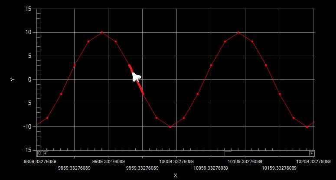Select the trough data point before 10009.33276089
Image resolution: width=336 pixels, height=180 pixels.
coord(170,127)
